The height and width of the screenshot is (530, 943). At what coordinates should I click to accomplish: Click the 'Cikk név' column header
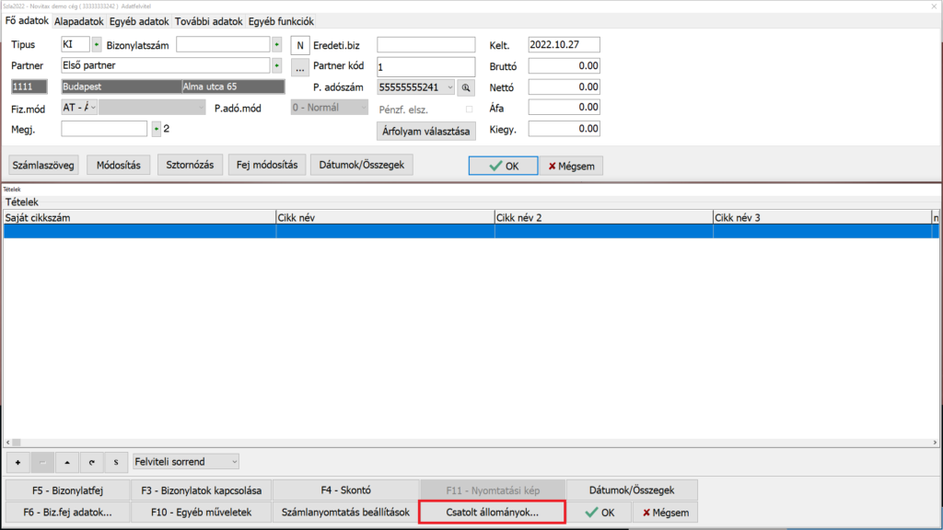(x=384, y=218)
